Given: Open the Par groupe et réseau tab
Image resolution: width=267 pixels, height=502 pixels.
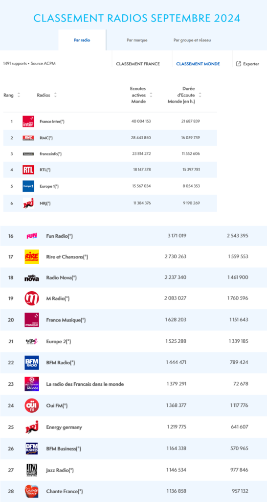Looking at the screenshot, I should coord(192,40).
